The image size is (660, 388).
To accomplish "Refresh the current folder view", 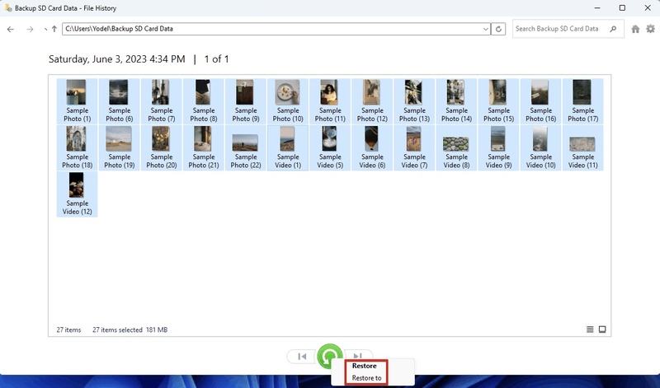I will point(498,29).
